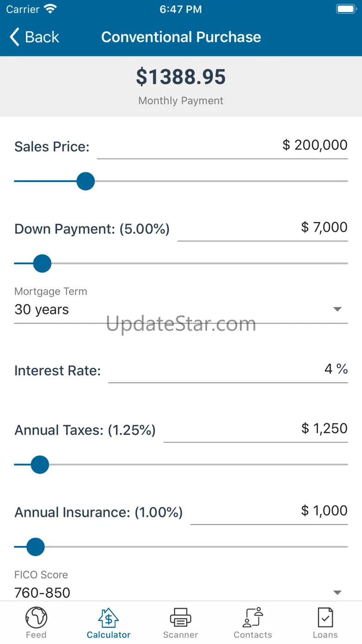Viewport: 362px width, 644px height.
Task: Tap the Back button label
Action: [x=42, y=37]
